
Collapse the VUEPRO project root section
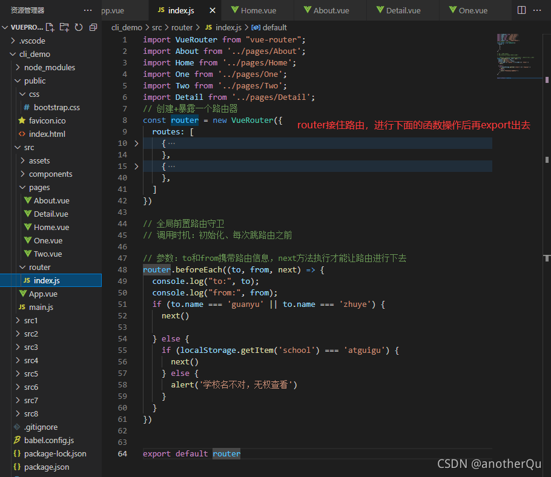pyautogui.click(x=5, y=27)
